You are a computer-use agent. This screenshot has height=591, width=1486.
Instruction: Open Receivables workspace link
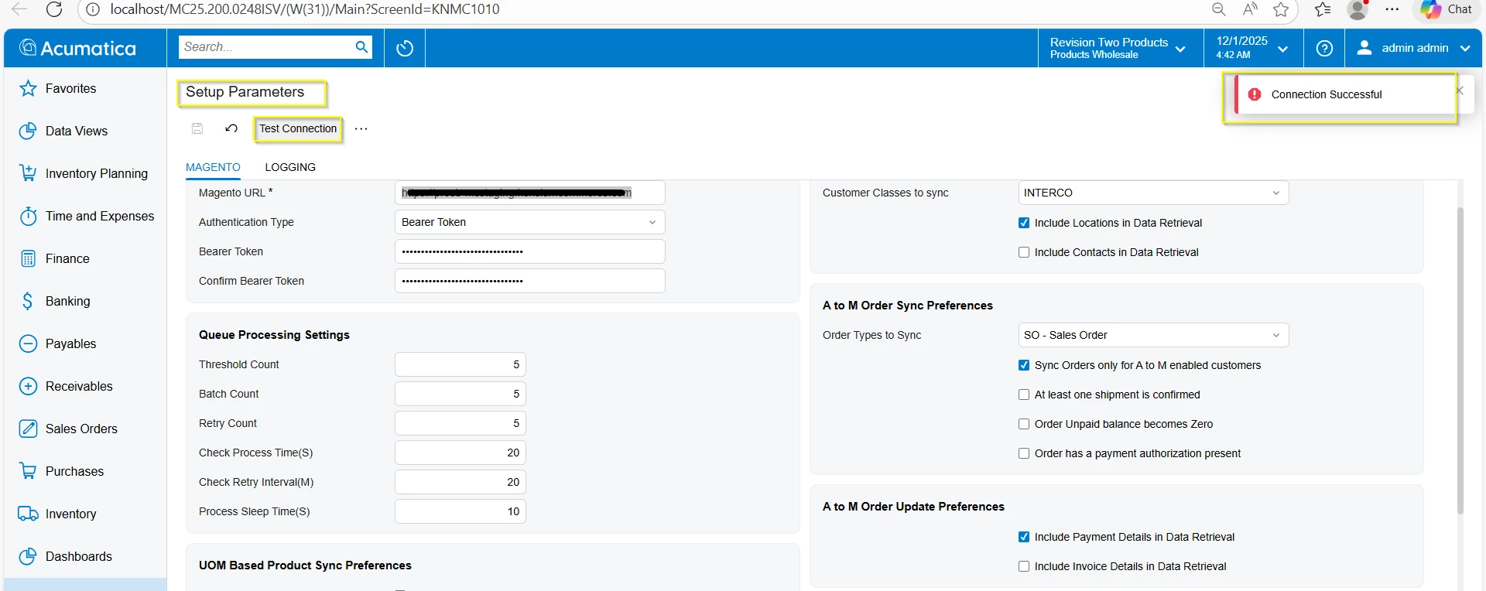click(x=79, y=386)
